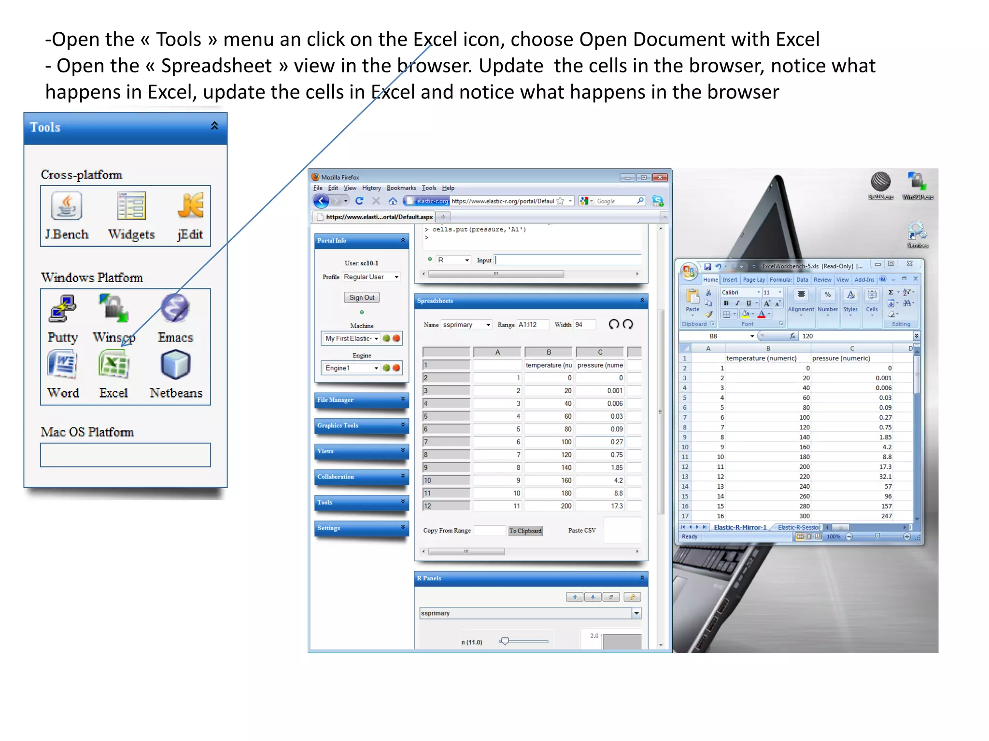
Task: Switch to Excel Insert tab
Action: [730, 279]
